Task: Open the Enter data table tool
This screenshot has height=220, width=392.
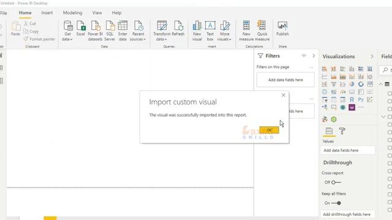Action: tap(123, 31)
